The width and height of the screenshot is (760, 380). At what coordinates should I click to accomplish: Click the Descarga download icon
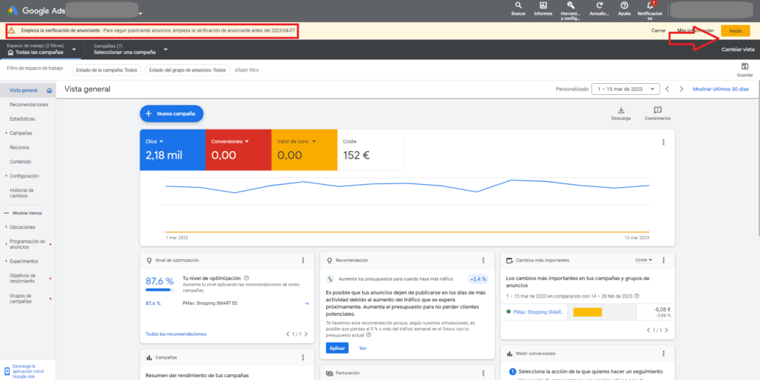point(621,110)
